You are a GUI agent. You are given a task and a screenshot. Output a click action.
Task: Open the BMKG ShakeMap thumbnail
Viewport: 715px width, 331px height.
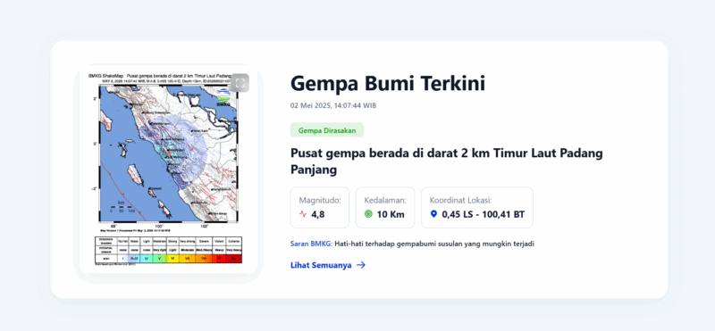click(168, 170)
